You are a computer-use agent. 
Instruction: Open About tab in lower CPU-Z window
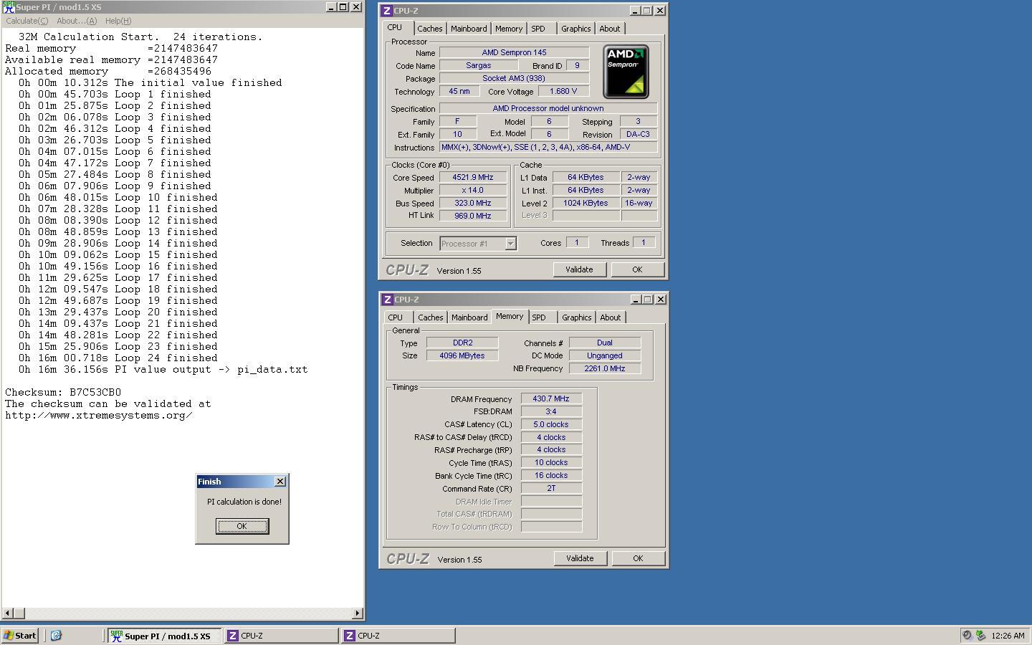611,317
